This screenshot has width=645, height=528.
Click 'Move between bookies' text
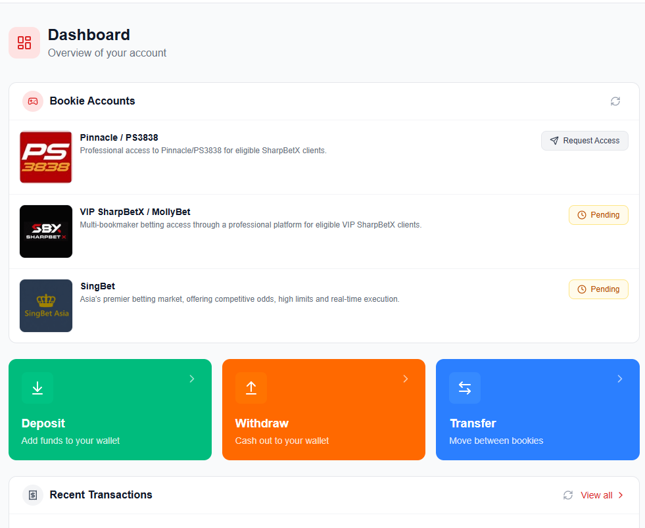[x=496, y=441]
